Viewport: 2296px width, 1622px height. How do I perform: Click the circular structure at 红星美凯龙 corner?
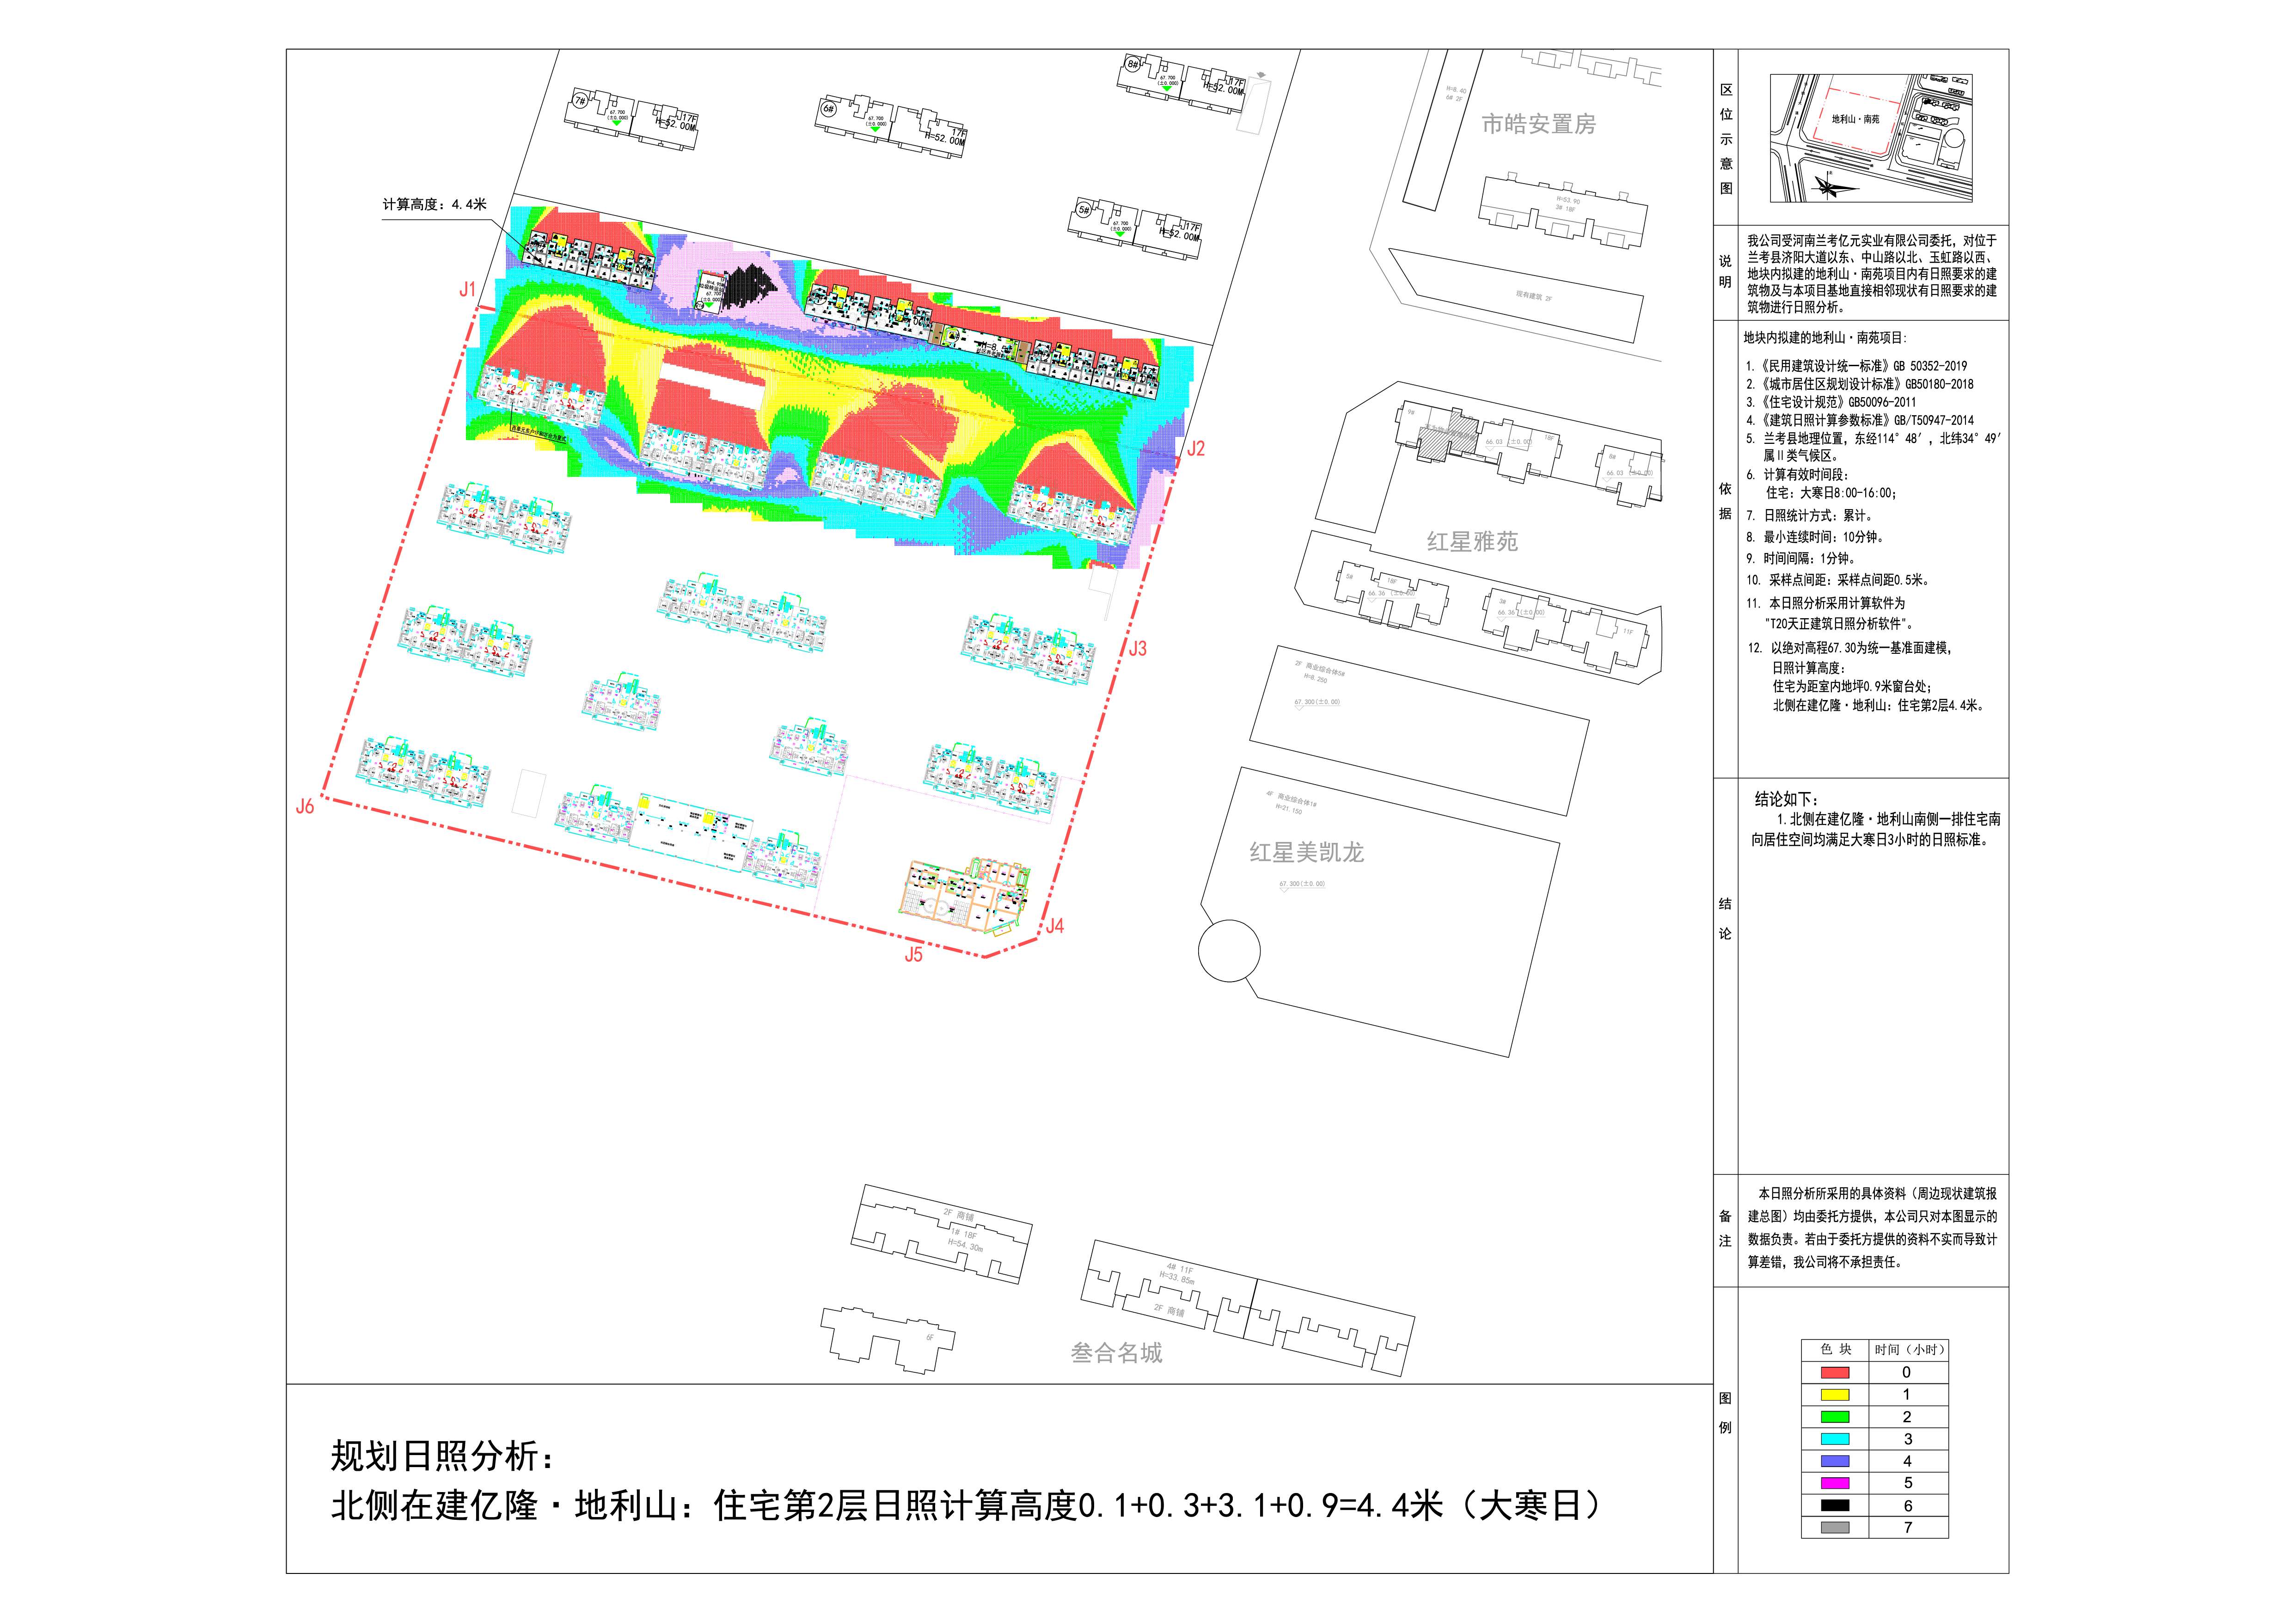tap(1229, 951)
